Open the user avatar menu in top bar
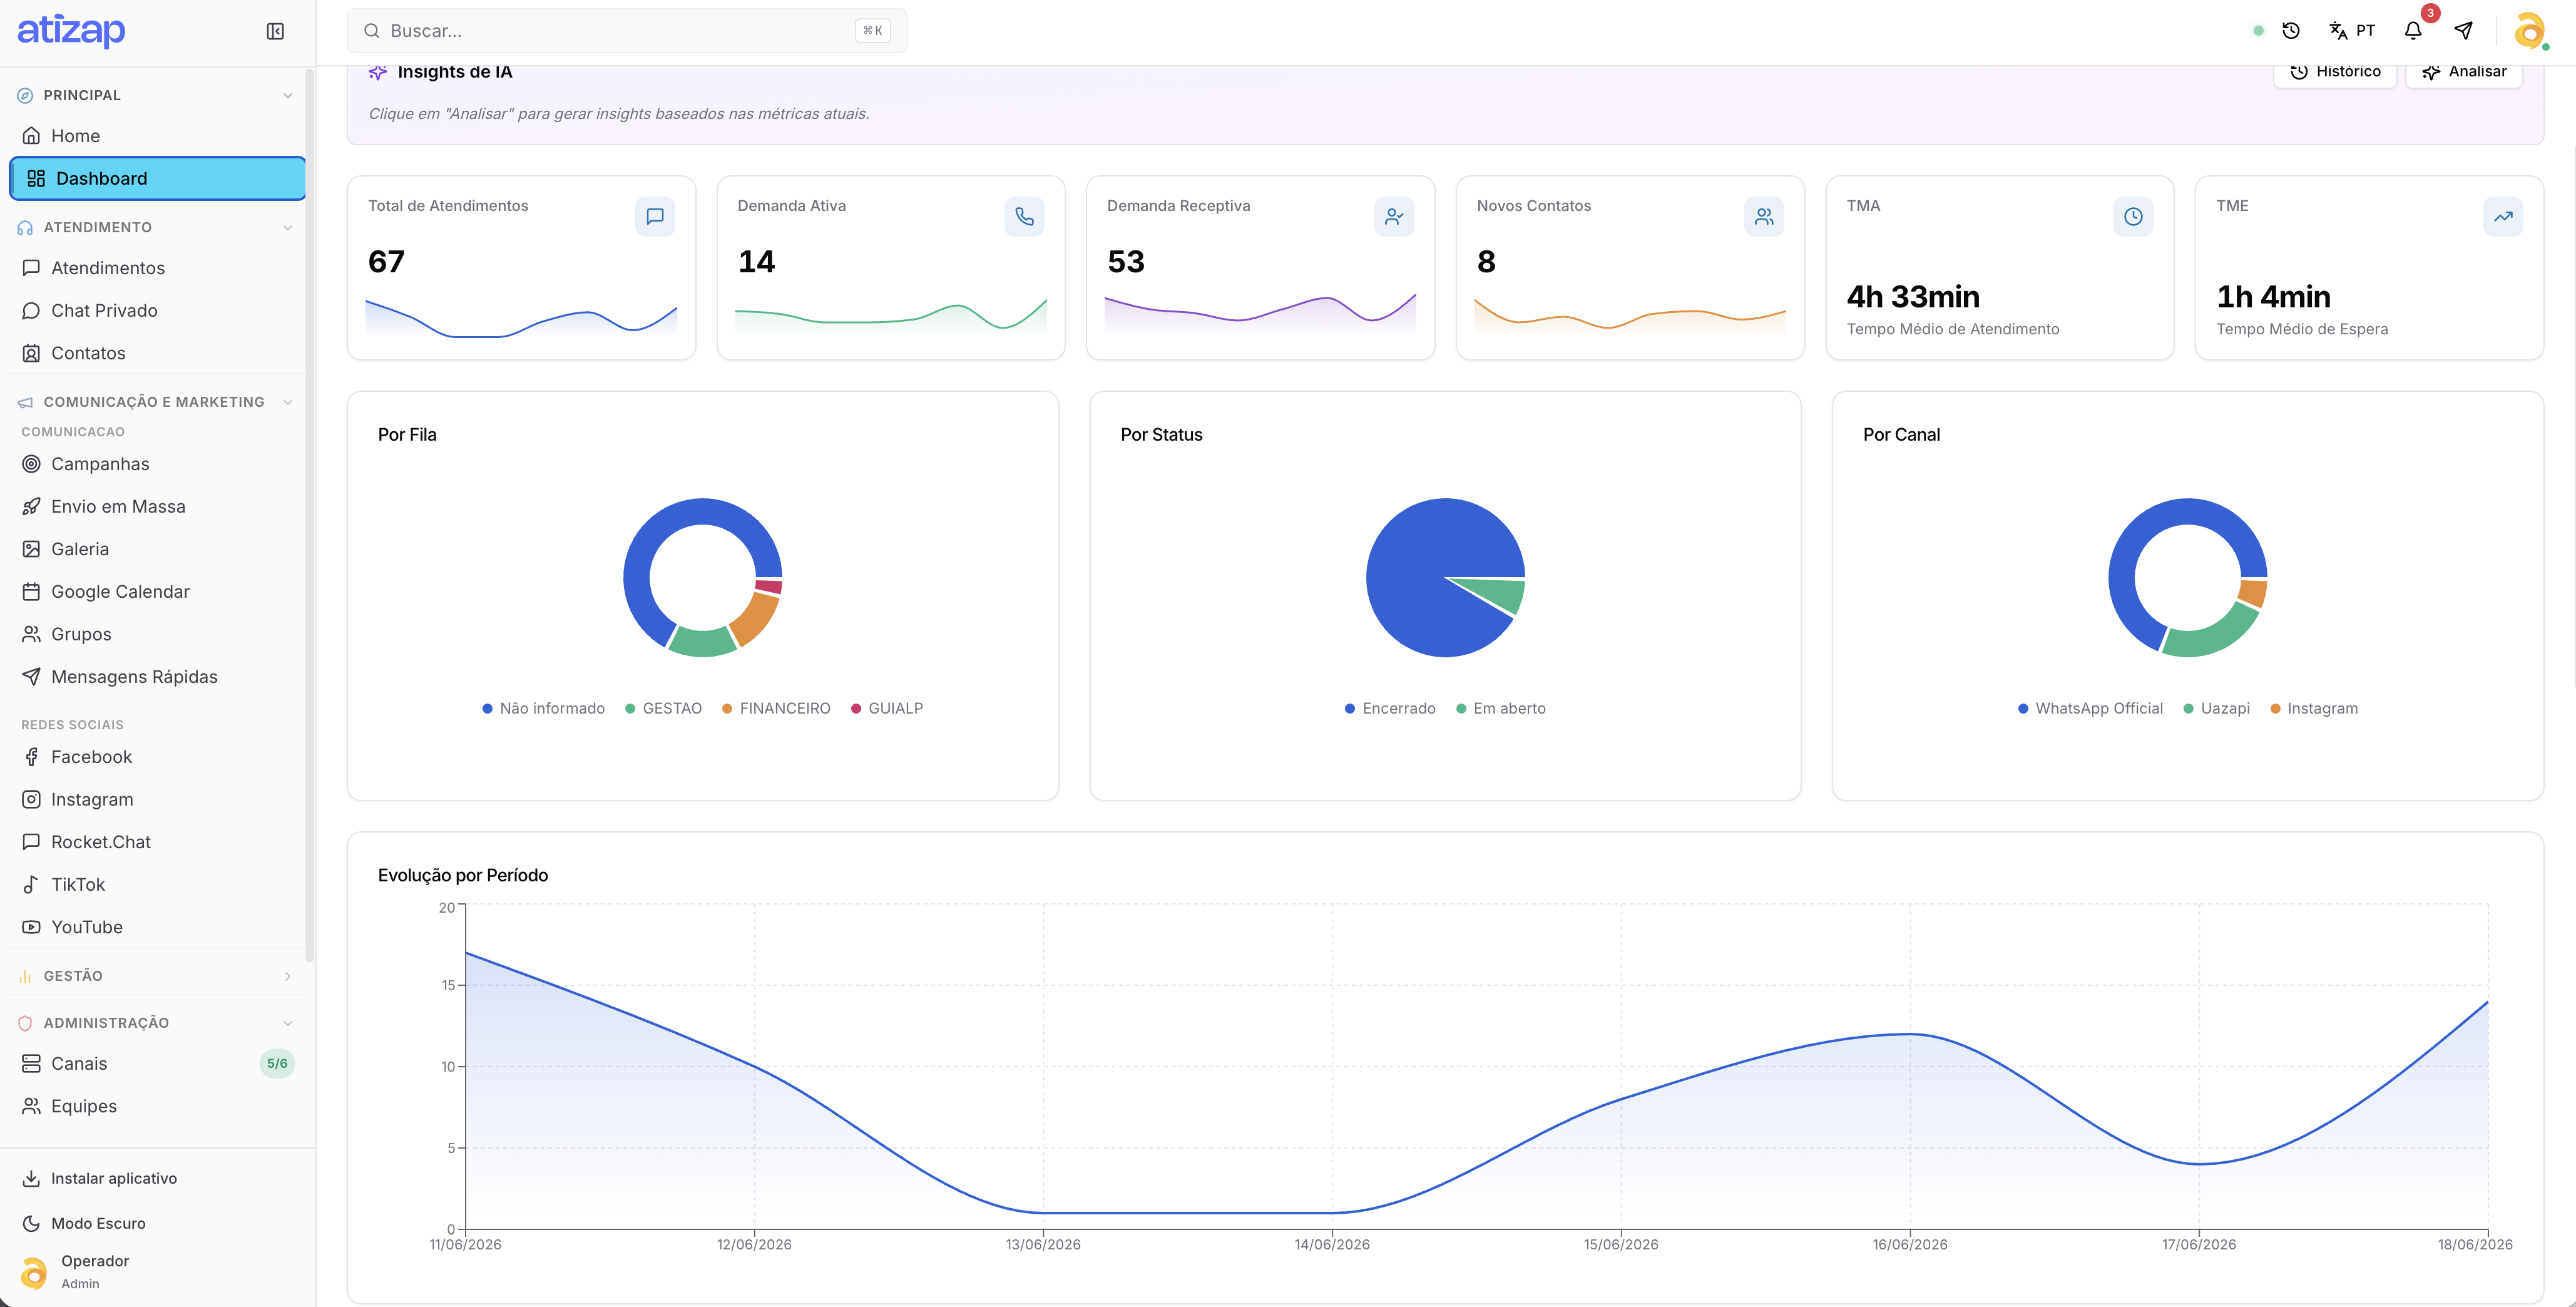This screenshot has width=2576, height=1307. tap(2529, 31)
